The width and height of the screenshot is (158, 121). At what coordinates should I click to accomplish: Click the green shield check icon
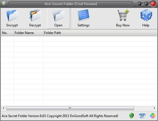132,116
